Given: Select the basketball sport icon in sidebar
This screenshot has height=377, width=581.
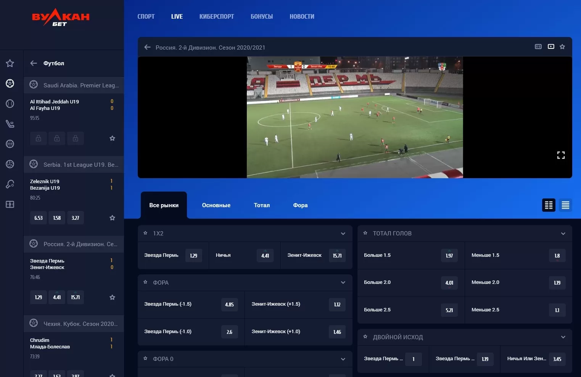Looking at the screenshot, I should click(10, 144).
